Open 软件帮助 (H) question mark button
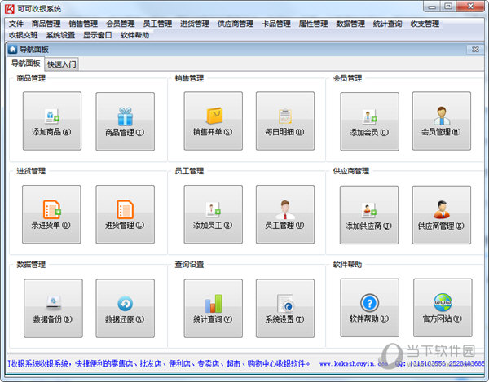This screenshot has width=489, height=382. click(x=369, y=308)
